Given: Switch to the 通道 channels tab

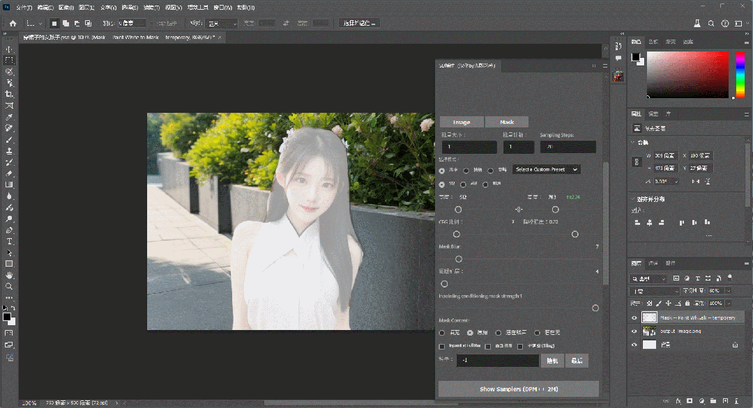Looking at the screenshot, I should (653, 263).
